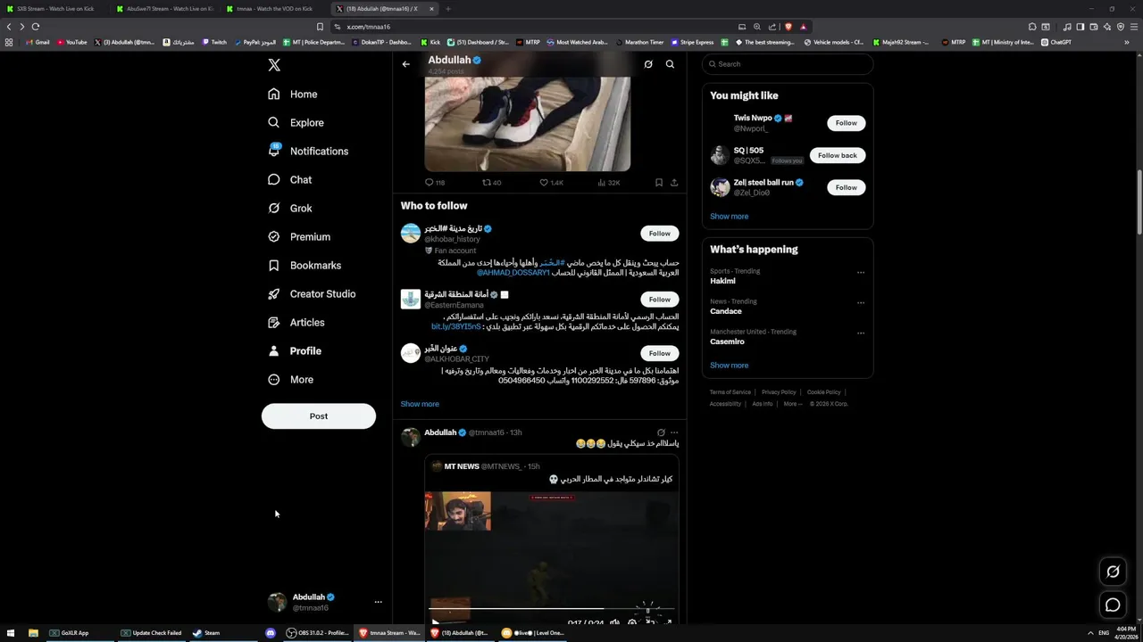Click the search input field
The width and height of the screenshot is (1143, 642).
[x=787, y=64]
